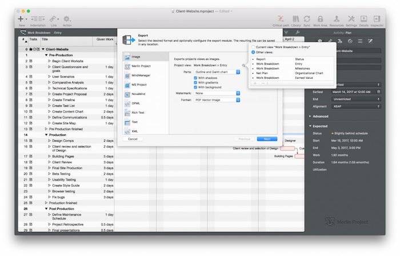The height and width of the screenshot is (256, 400).
Task: Collapse the Client-Website root row
Action: pos(43,49)
